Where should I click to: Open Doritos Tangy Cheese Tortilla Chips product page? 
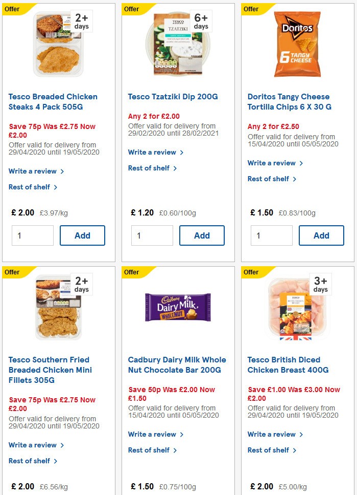pyautogui.click(x=288, y=101)
